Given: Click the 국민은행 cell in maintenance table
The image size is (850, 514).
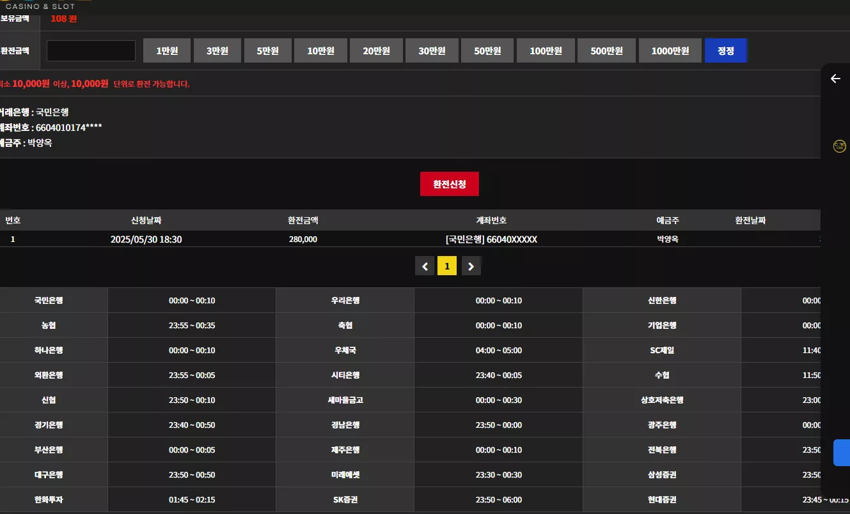Looking at the screenshot, I should coord(53,301).
